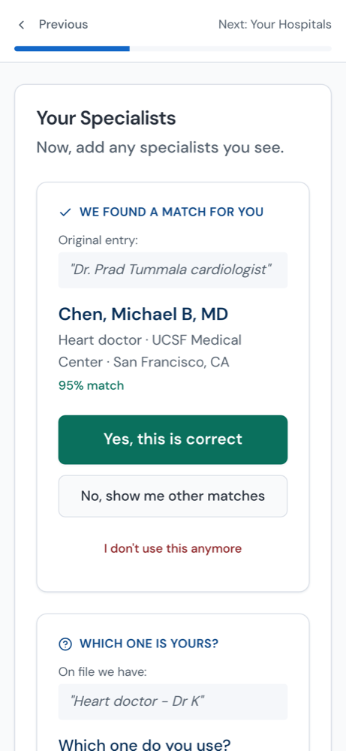This screenshot has height=751, width=346.
Task: Click the Original entry: label
Action: pyautogui.click(x=98, y=240)
